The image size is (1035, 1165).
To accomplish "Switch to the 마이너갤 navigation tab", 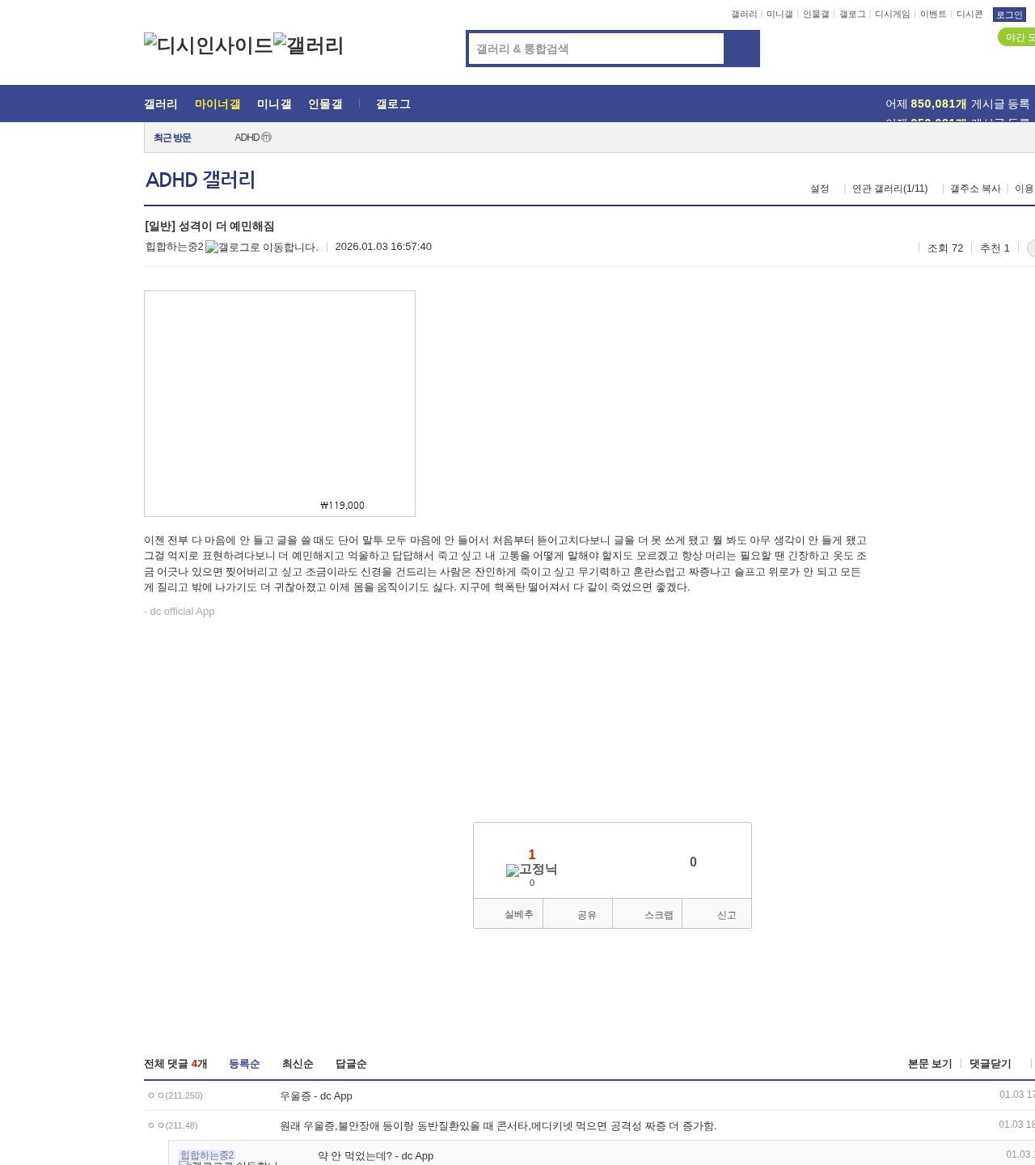I will pos(218,104).
